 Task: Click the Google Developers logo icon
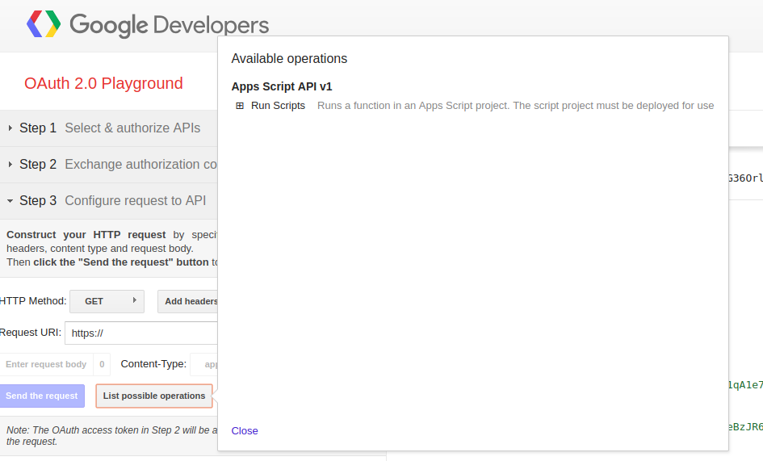(x=44, y=24)
